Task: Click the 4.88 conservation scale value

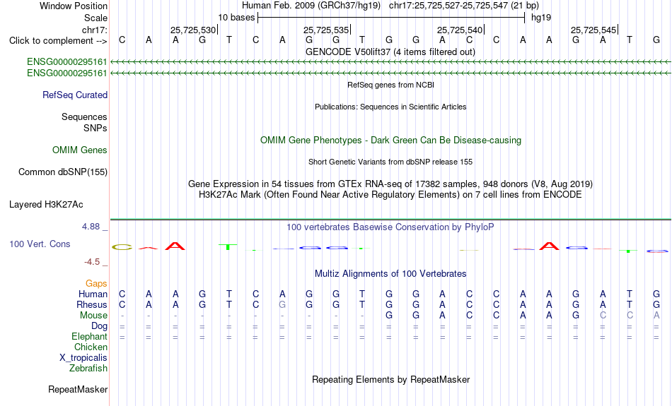Action: [91, 227]
